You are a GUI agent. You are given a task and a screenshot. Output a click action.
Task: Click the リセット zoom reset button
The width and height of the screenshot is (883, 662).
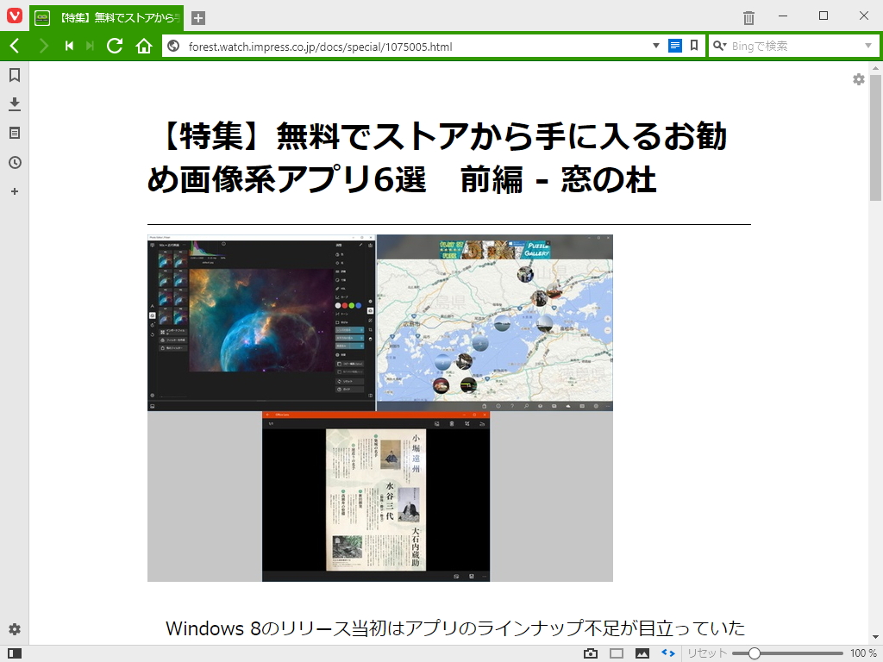[x=705, y=653]
